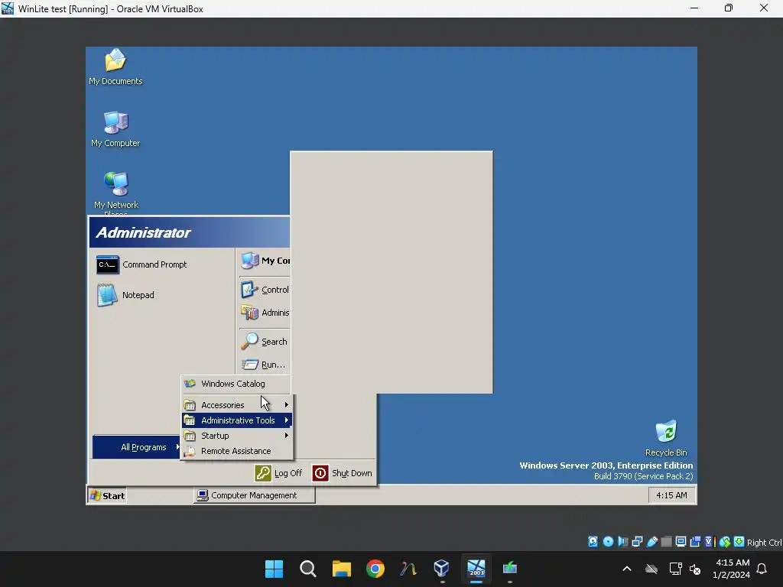783x587 pixels.
Task: Click the Shut Down button
Action: [x=343, y=473]
